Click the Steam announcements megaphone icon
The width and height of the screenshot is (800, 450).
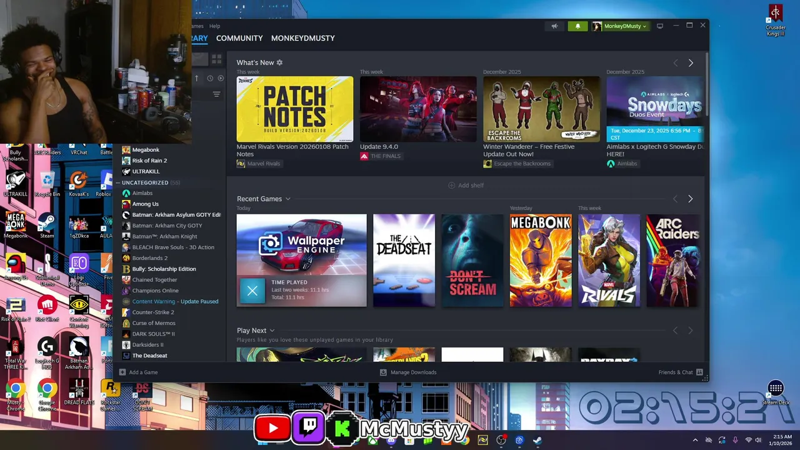(x=554, y=26)
